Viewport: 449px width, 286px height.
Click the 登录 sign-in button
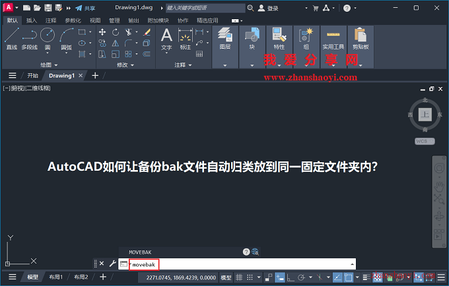click(268, 8)
